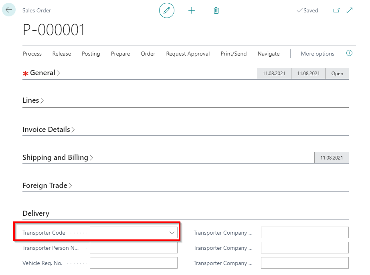Open page in new window icon

pyautogui.click(x=336, y=10)
